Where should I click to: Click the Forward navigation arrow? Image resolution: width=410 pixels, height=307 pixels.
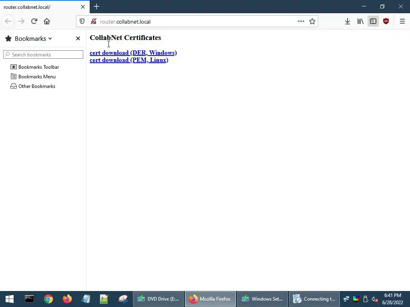21,22
